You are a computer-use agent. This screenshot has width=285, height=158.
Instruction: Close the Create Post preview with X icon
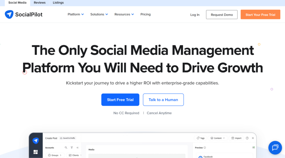(x=253, y=138)
